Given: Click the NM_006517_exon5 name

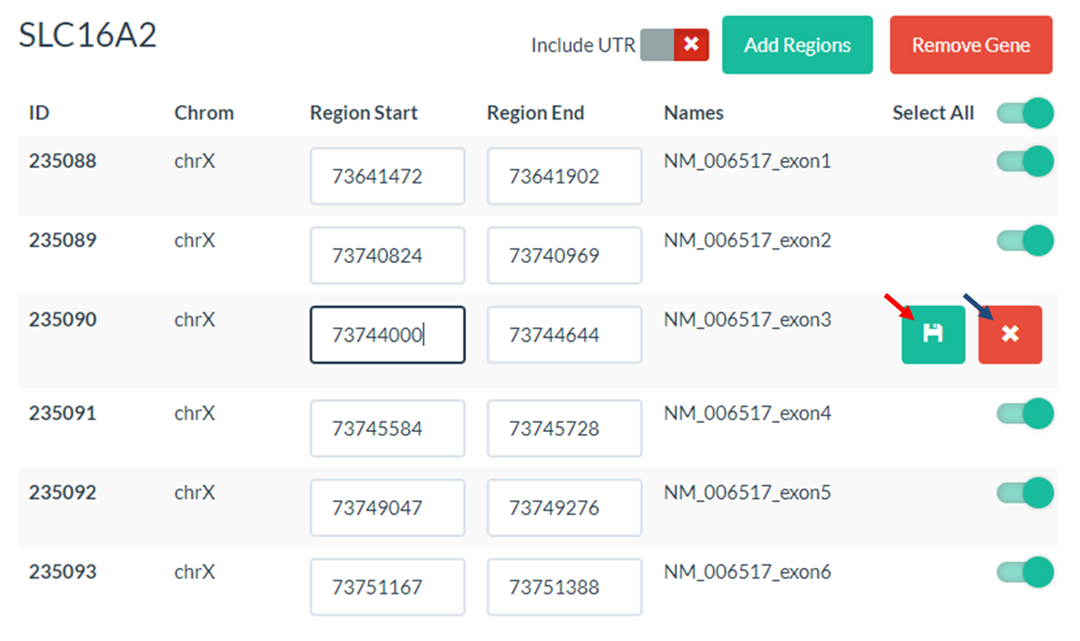Looking at the screenshot, I should pyautogui.click(x=747, y=493).
